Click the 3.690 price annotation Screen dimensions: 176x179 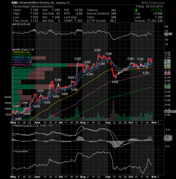pyautogui.click(x=27, y=114)
